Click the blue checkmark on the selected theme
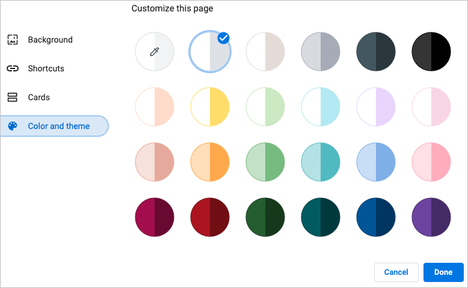 tap(223, 38)
